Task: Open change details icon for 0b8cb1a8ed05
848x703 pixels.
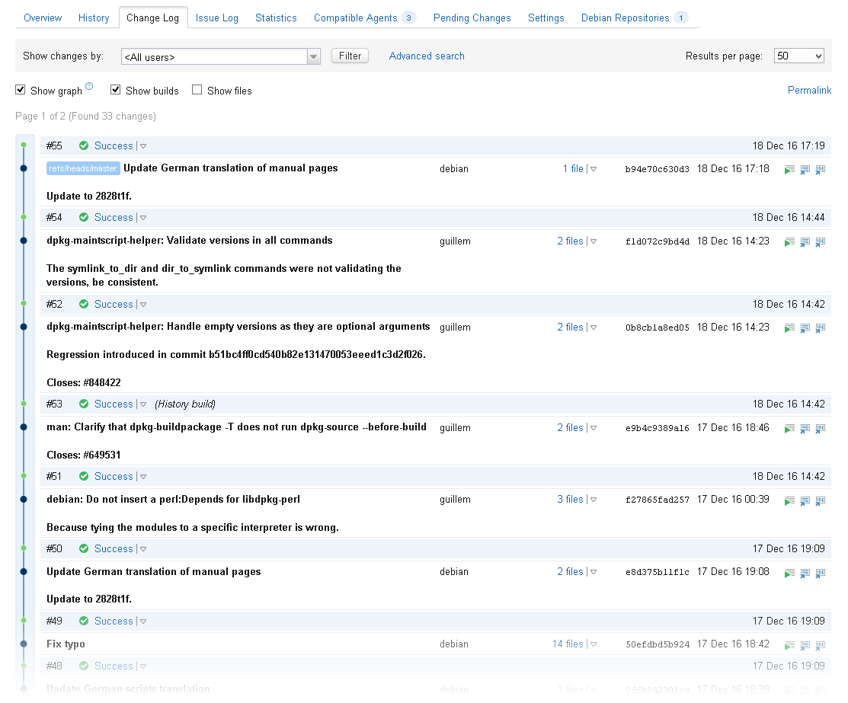Action: pyautogui.click(x=805, y=328)
